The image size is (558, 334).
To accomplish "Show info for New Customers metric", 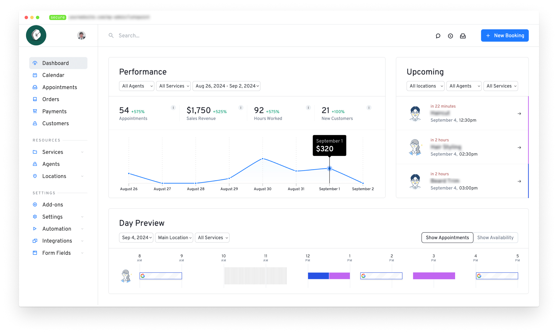I will coord(369,107).
